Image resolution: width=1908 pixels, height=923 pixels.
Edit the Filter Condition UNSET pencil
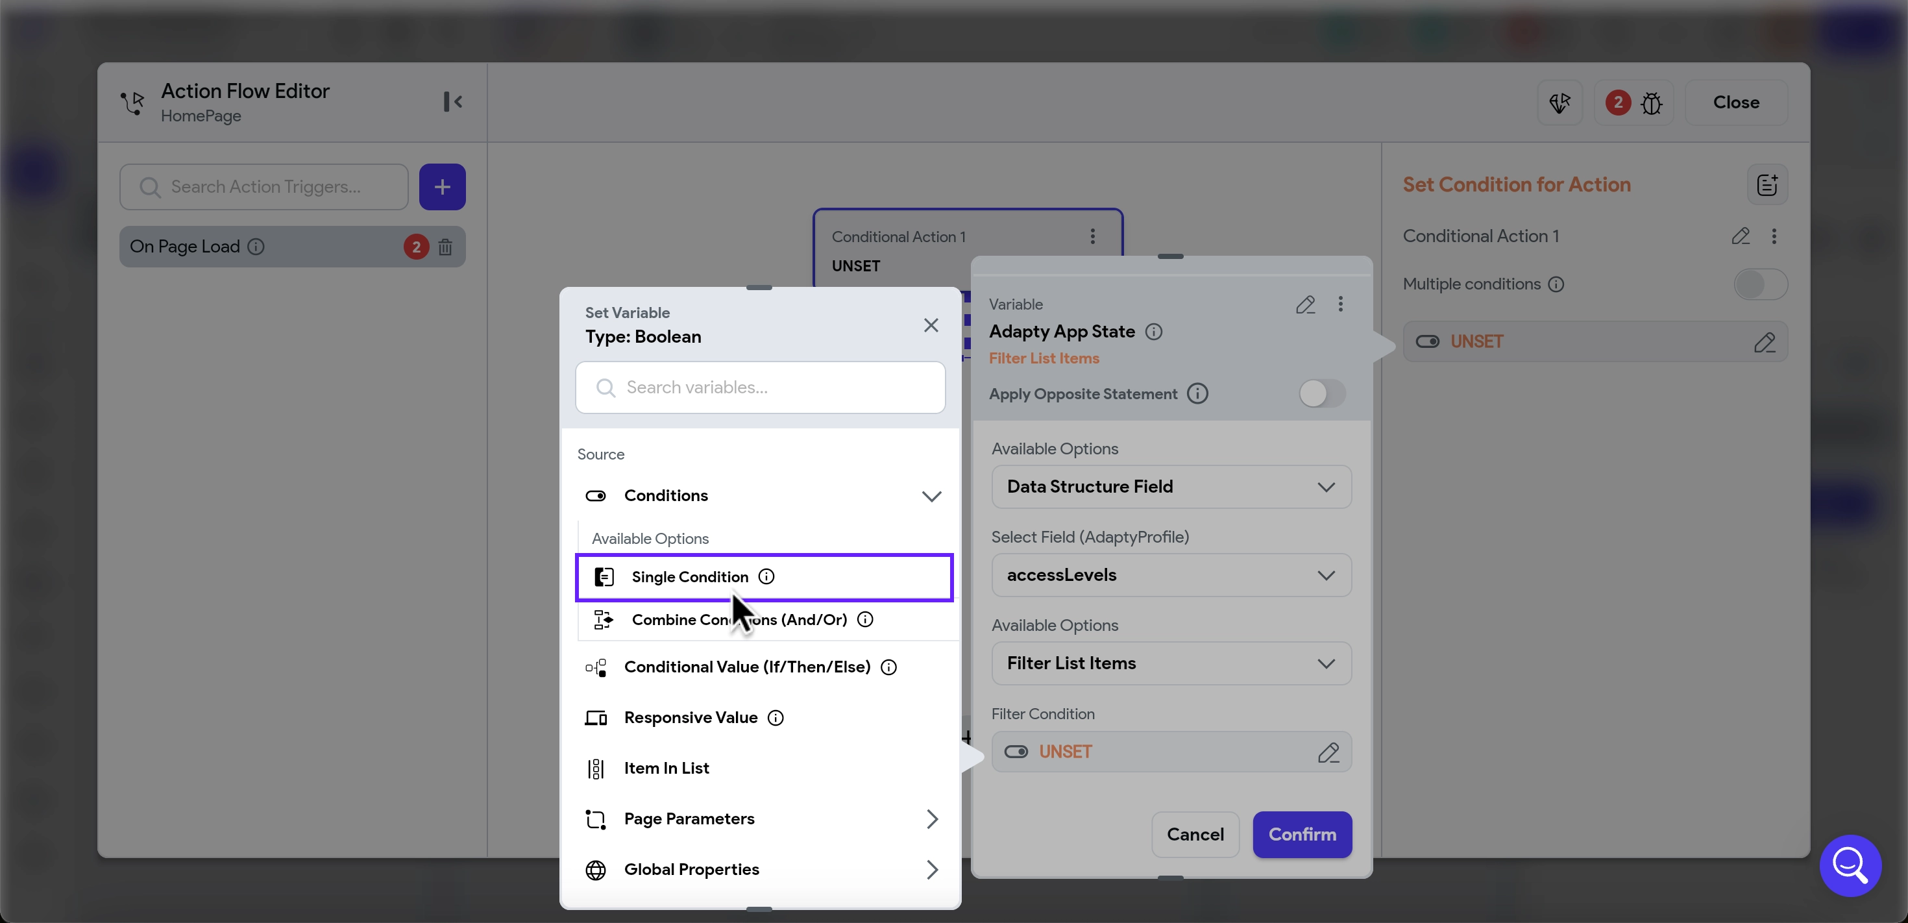[x=1328, y=753]
